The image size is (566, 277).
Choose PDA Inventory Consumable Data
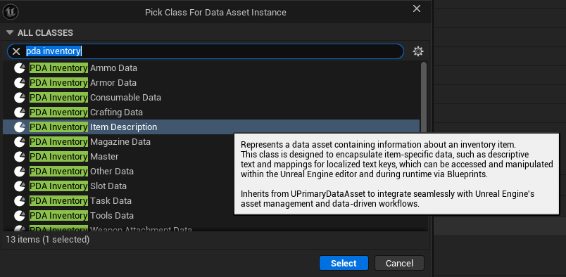(x=211, y=98)
